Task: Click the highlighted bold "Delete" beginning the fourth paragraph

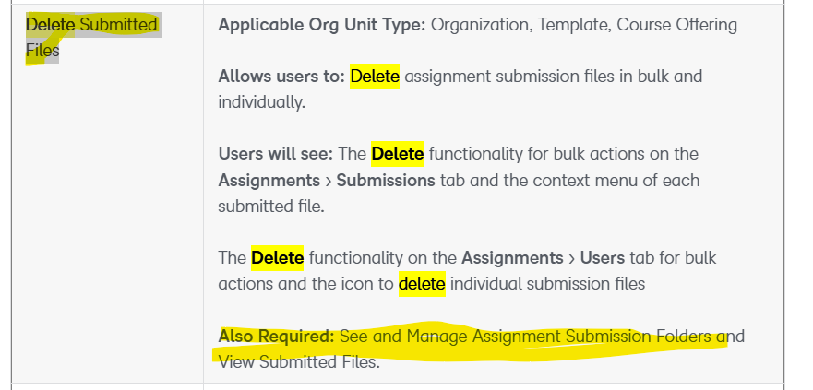Action: (277, 257)
